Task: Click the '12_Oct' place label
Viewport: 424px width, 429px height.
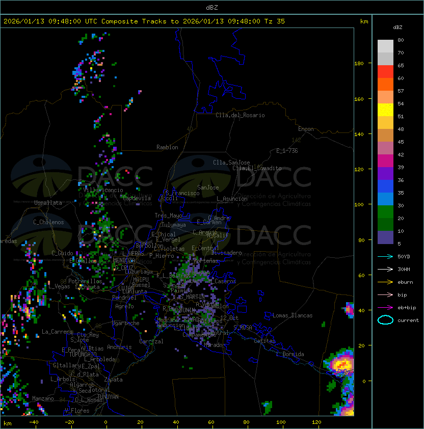Action: [x=229, y=318]
